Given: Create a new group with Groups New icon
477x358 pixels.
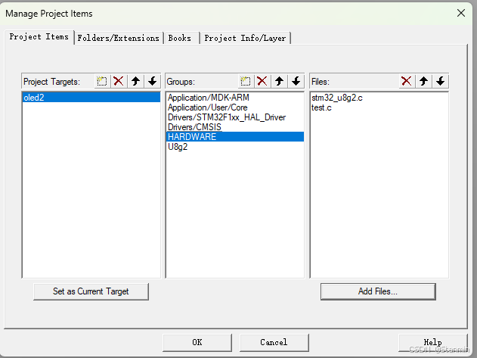Looking at the screenshot, I should [x=246, y=81].
